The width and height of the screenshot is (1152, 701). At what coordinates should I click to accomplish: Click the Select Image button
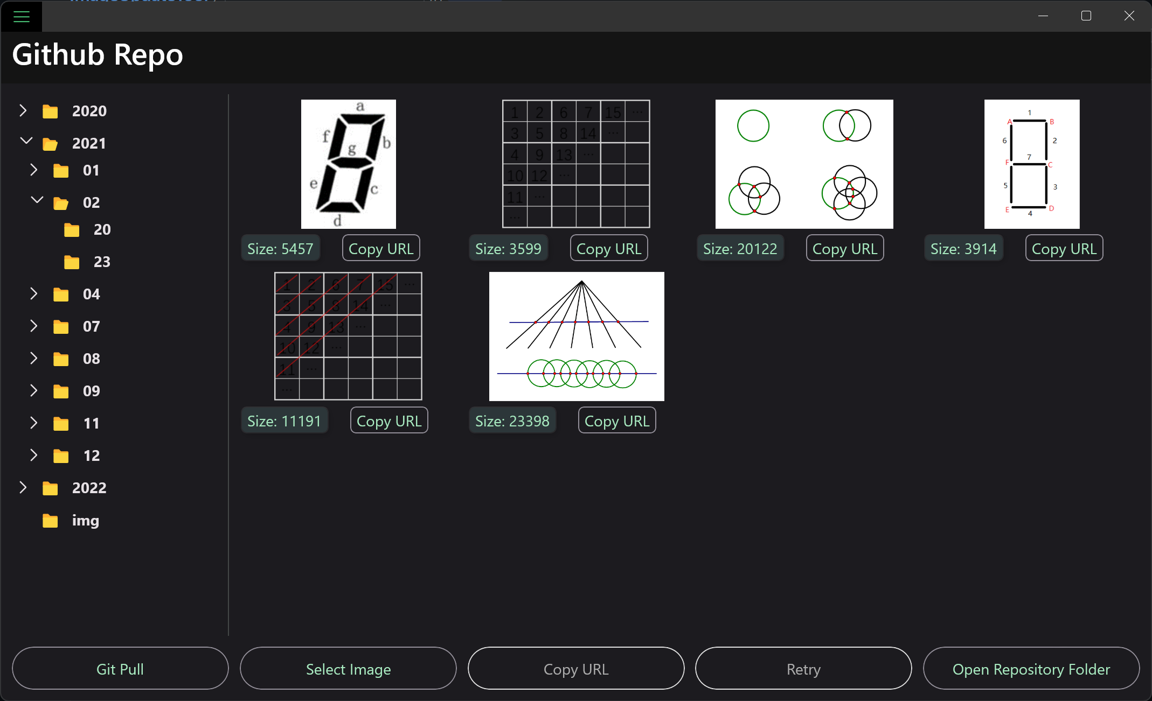click(x=348, y=668)
